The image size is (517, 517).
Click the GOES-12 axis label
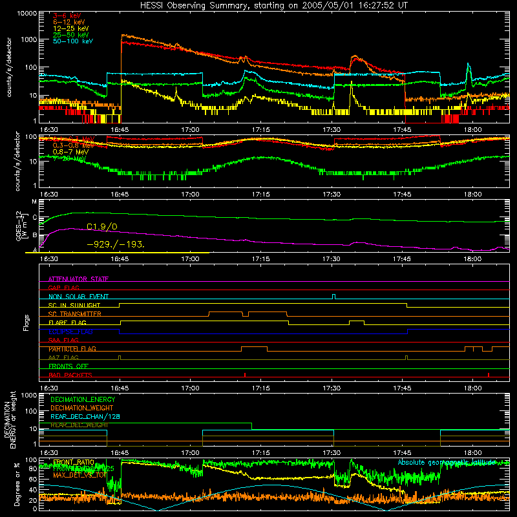coord(19,226)
